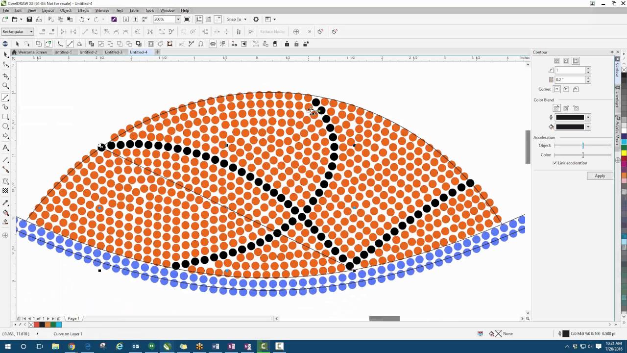This screenshot has width=627, height=353.
Task: Open the zoom level dropdown
Action: pos(178,19)
